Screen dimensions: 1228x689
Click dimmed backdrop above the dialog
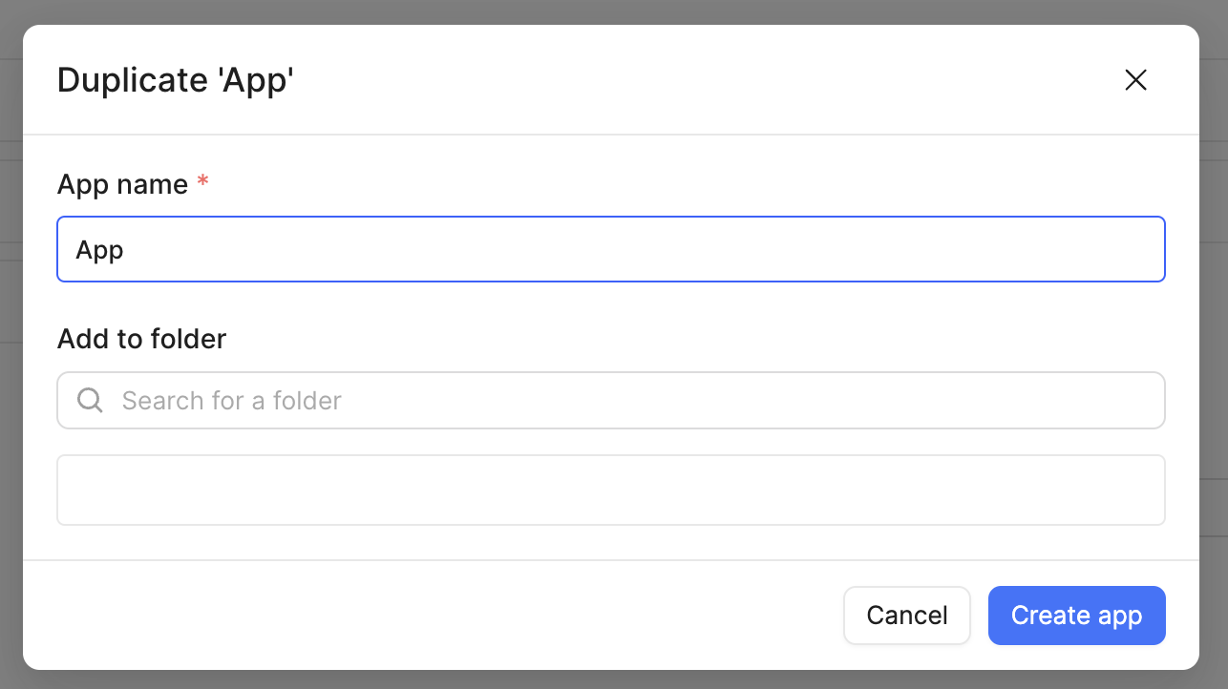click(x=611, y=11)
